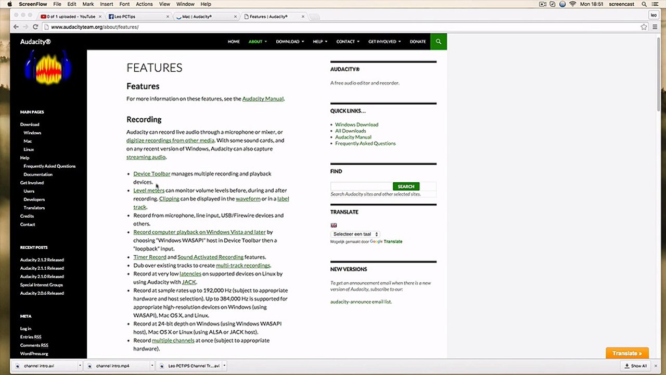
Task: Open the File menu in ScreenFlow
Action: pyautogui.click(x=57, y=4)
